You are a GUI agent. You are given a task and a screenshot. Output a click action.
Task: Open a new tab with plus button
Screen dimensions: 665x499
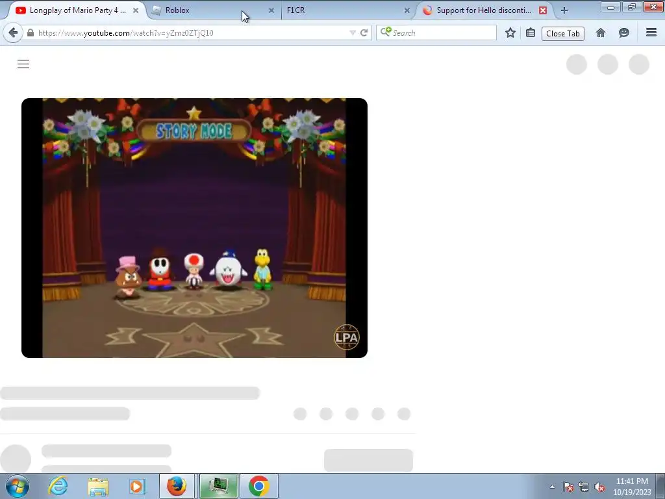pos(564,10)
